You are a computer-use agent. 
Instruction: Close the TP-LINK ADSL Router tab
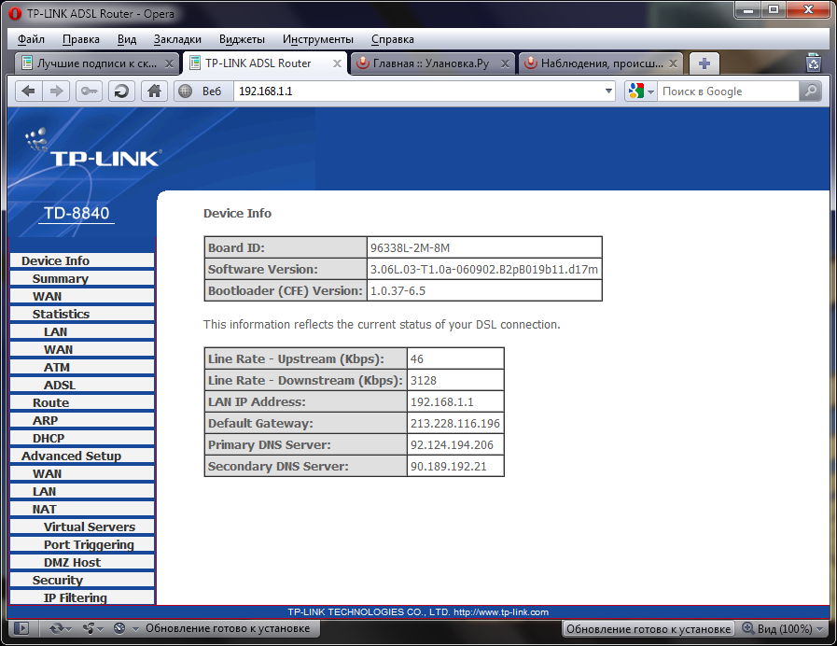click(x=337, y=63)
